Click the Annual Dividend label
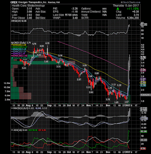 coord(91,12)
